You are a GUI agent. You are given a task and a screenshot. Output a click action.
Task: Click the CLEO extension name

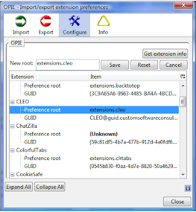(x=23, y=102)
